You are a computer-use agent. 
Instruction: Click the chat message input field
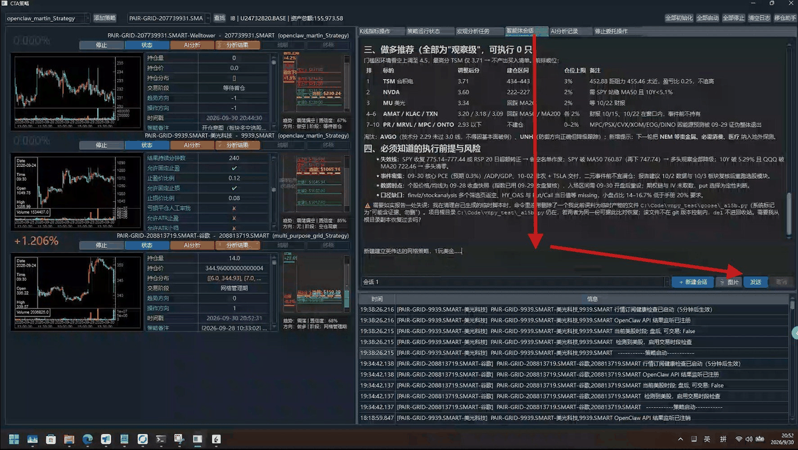pyautogui.click(x=575, y=258)
